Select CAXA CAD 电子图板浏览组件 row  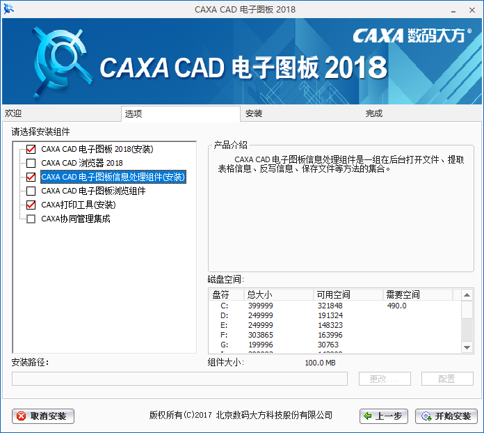[x=93, y=191]
